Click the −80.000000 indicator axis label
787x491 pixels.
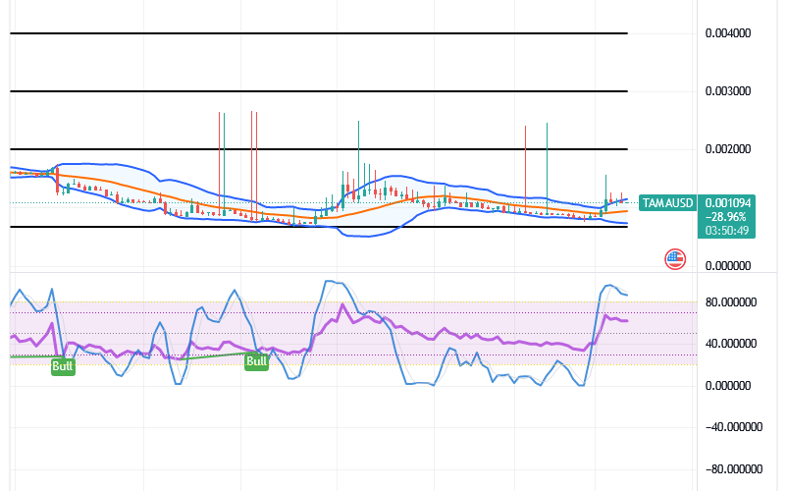[x=733, y=469]
